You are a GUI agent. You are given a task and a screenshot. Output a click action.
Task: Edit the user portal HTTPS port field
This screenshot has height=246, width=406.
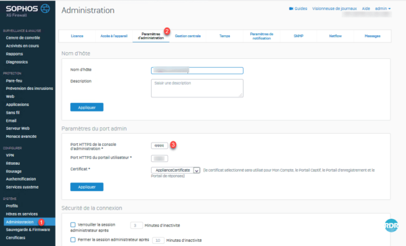click(x=159, y=158)
